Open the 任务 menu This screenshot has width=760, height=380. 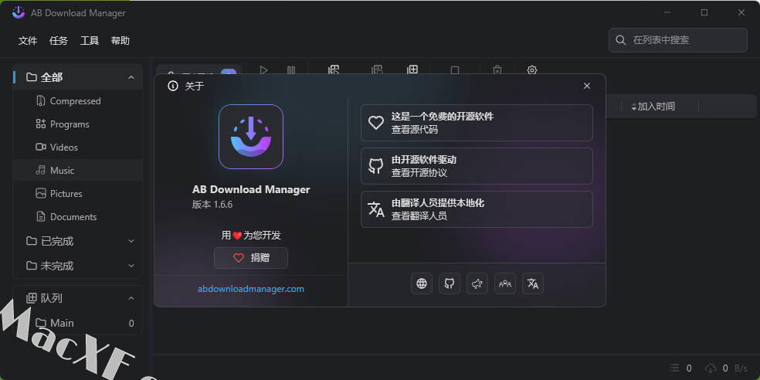[x=59, y=41]
